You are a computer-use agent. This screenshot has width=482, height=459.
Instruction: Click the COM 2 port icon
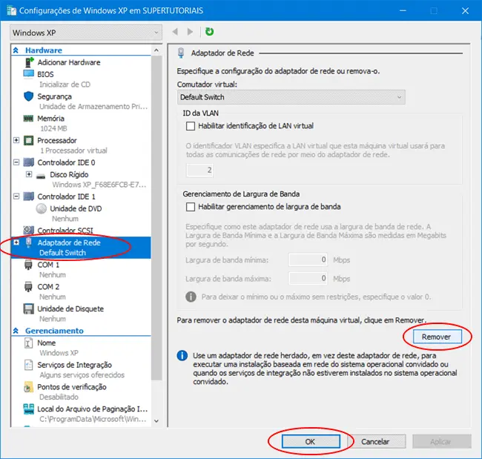click(28, 286)
